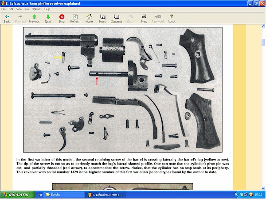Print the current page

pyautogui.click(x=144, y=19)
